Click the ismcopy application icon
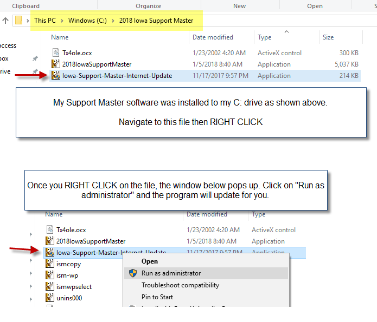This screenshot has height=322, width=377. click(50, 264)
